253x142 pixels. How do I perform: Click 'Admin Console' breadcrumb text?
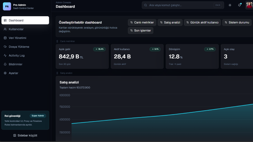(x=63, y=3)
